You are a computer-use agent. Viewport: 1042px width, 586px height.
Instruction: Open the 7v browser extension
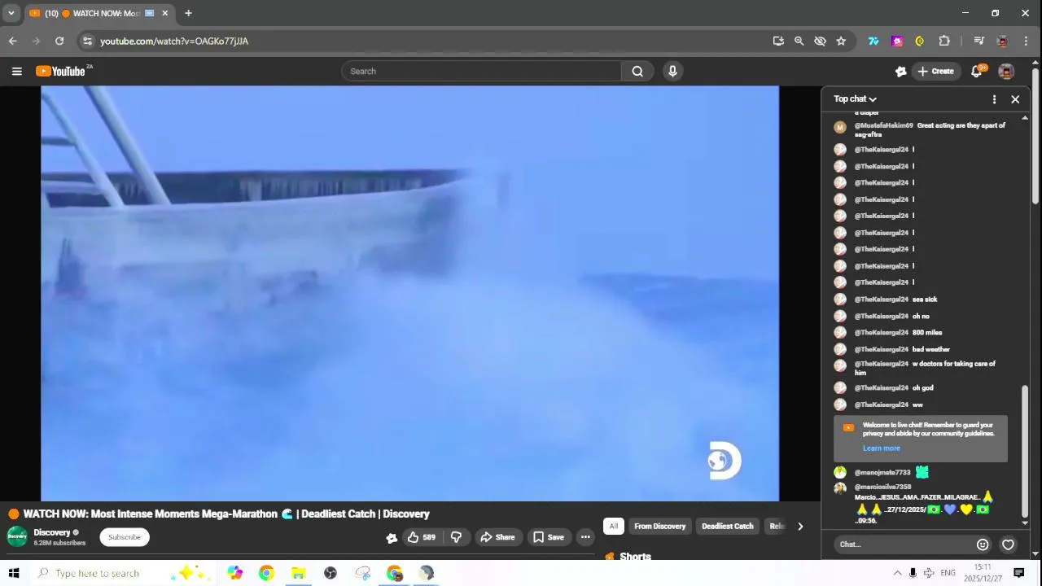pos(873,41)
